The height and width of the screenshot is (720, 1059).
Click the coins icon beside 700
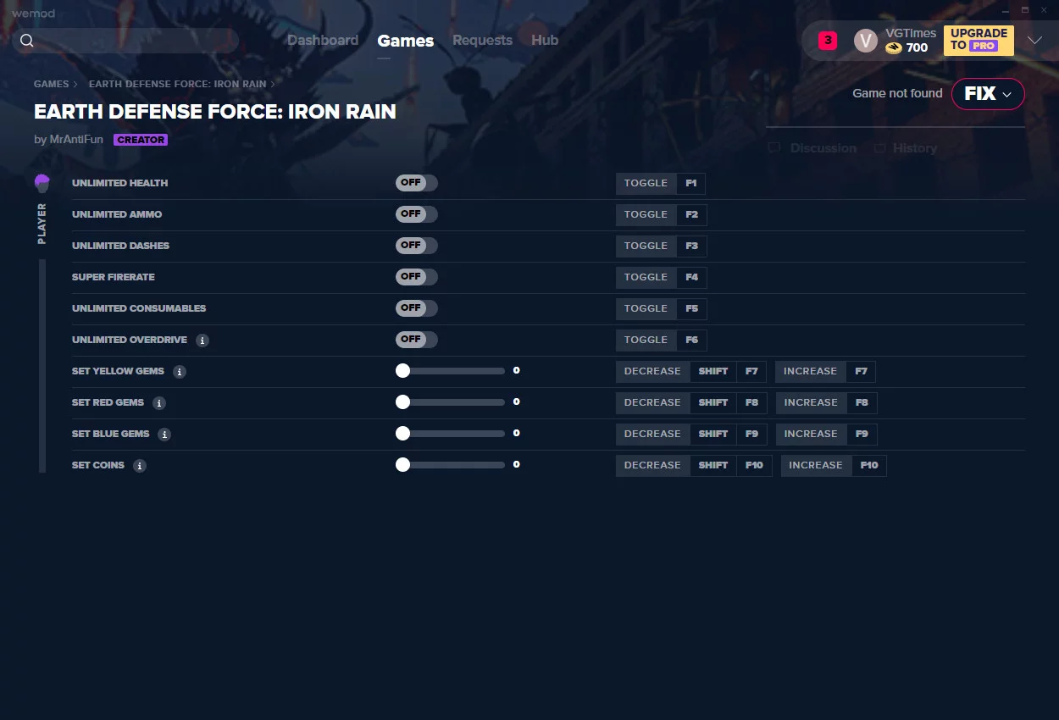(x=893, y=48)
